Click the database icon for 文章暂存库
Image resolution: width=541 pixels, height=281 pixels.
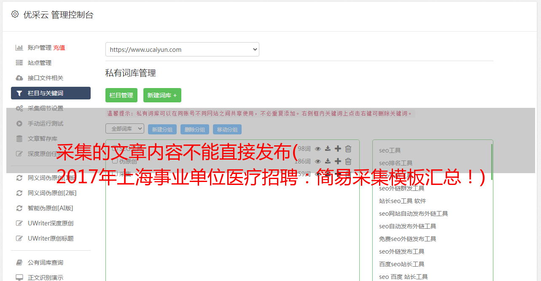pyautogui.click(x=19, y=139)
